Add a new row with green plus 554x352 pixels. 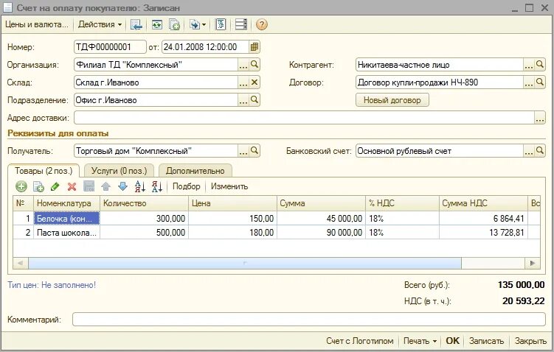[x=21, y=186]
